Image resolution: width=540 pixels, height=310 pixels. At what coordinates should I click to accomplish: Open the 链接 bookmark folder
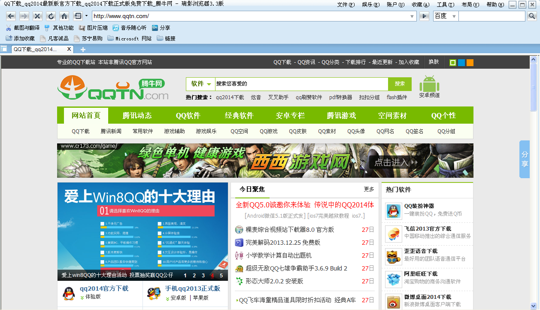166,39
